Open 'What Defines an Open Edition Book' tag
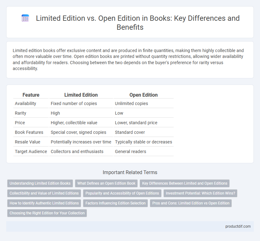 (x=106, y=183)
